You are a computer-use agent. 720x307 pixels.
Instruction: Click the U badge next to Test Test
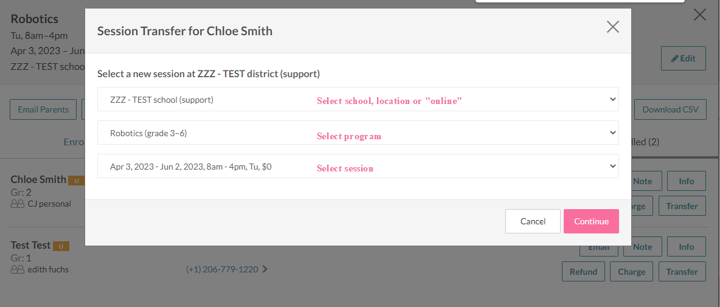61,246
